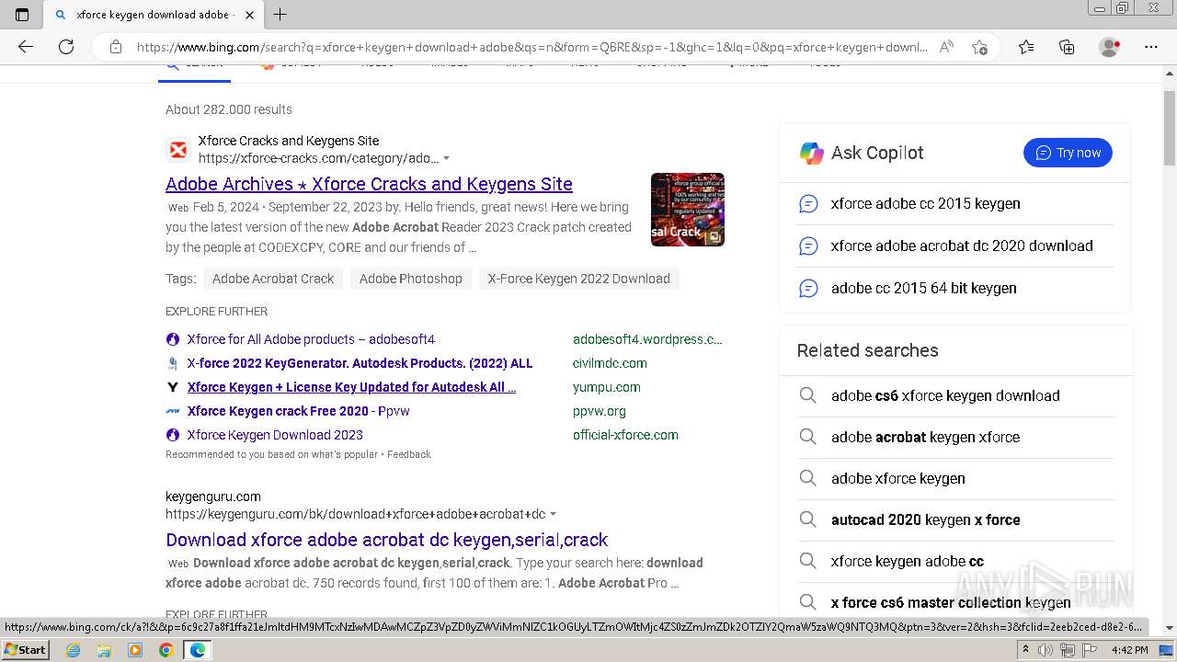This screenshot has height=662, width=1177.
Task: Open the volume speaker tray icon
Action: click(x=1046, y=651)
